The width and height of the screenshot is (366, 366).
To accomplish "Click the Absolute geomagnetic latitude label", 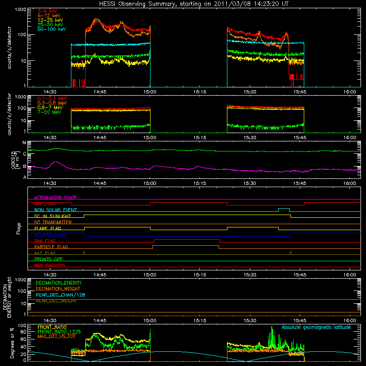I will click(316, 327).
